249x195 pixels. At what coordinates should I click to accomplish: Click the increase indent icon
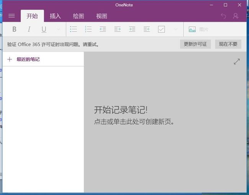tap(117, 29)
